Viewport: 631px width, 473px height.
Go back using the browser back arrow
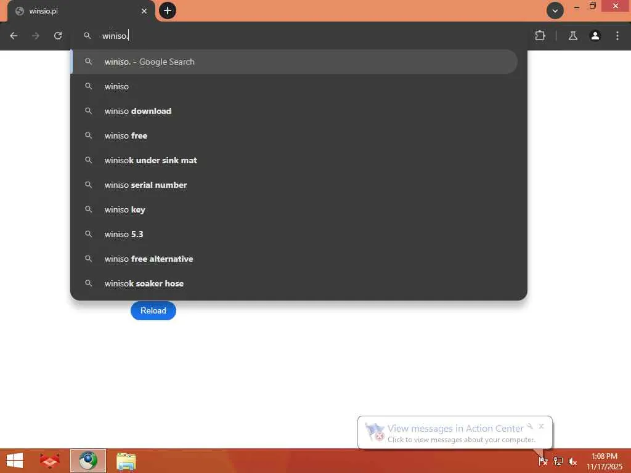(x=14, y=36)
